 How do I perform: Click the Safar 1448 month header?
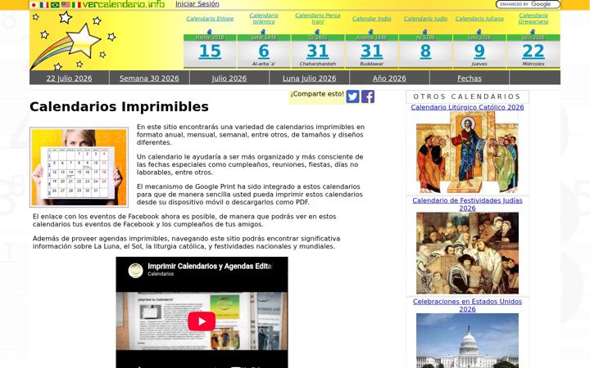(264, 38)
